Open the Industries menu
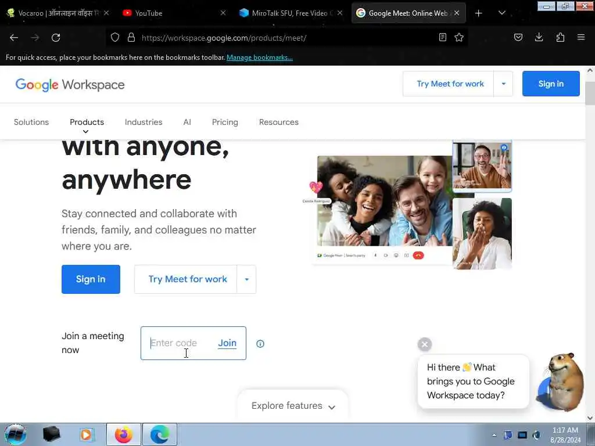The height and width of the screenshot is (446, 595). (144, 122)
